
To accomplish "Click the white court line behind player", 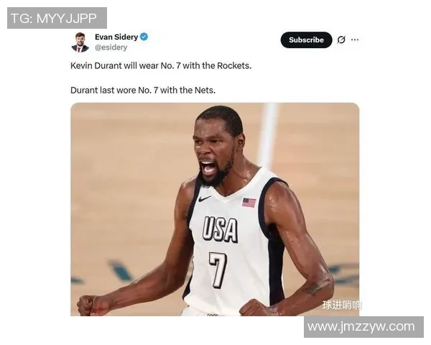I will 267,132.
